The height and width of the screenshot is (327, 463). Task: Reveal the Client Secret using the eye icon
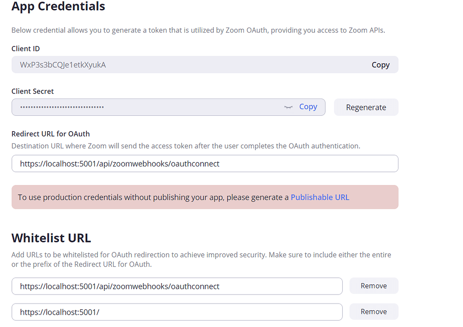288,107
